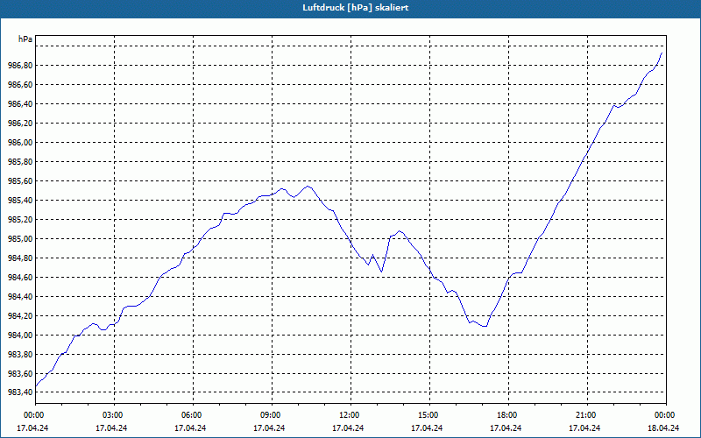
Task: Click the 06:00 time label
Action: [x=193, y=415]
